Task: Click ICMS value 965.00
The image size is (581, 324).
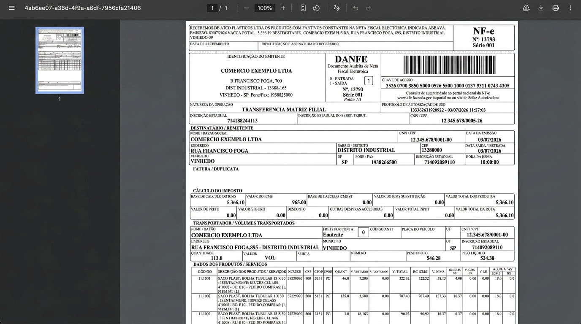Action: pyautogui.click(x=299, y=202)
